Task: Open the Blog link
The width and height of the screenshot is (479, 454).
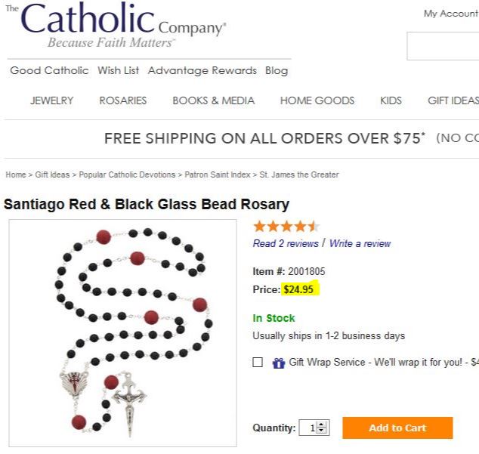Action: pos(277,70)
